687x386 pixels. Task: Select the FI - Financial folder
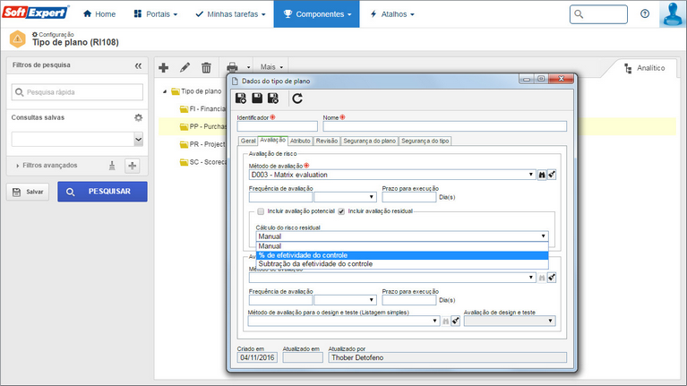pyautogui.click(x=202, y=108)
